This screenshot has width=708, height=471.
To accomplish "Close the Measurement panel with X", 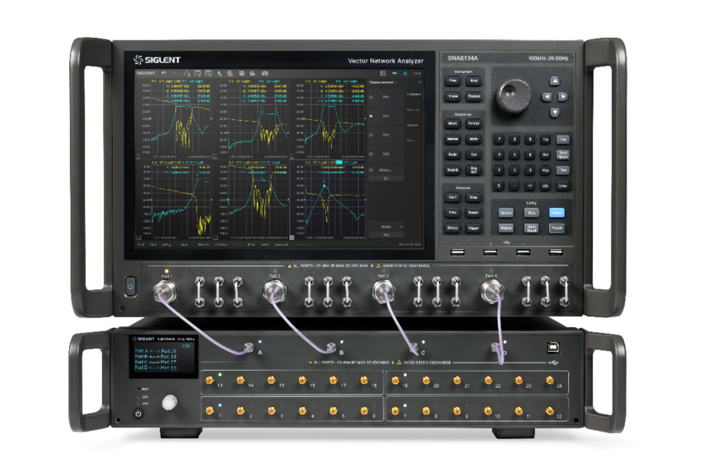I will point(420,82).
